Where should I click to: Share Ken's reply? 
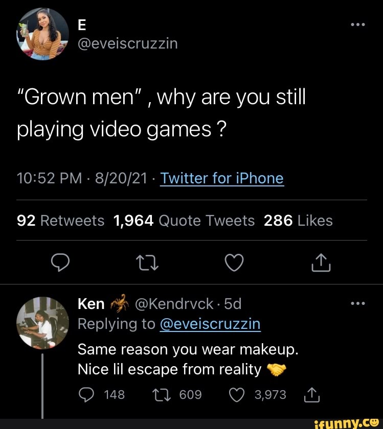point(310,395)
